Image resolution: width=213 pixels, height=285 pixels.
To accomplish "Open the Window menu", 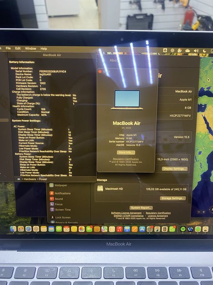I will tap(30, 48).
